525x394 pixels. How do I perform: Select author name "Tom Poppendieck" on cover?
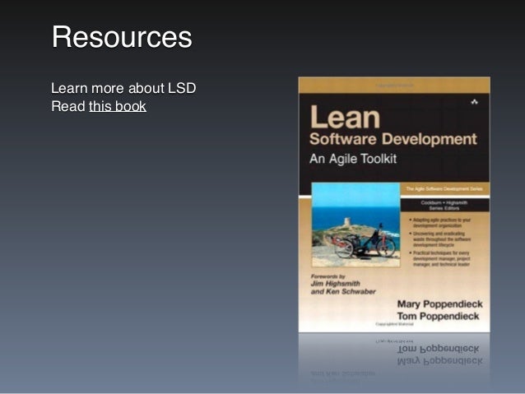tap(438, 317)
